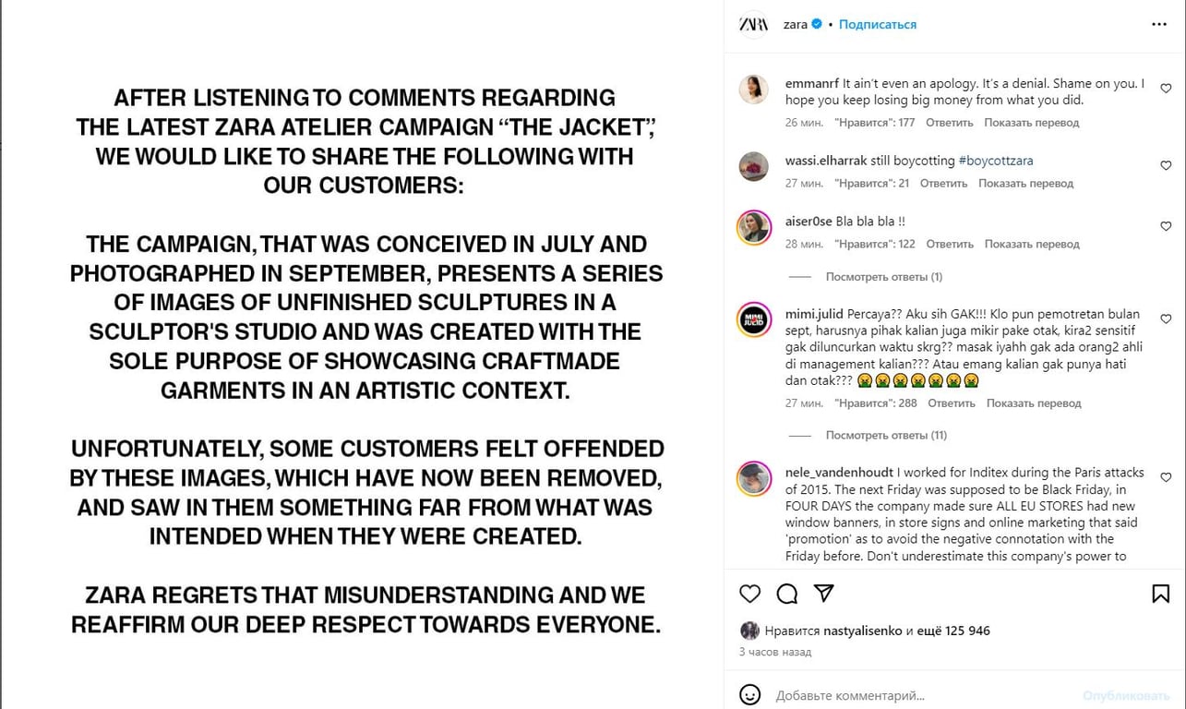Share the post with the paper plane icon
The width and height of the screenshot is (1186, 709).
coord(824,594)
